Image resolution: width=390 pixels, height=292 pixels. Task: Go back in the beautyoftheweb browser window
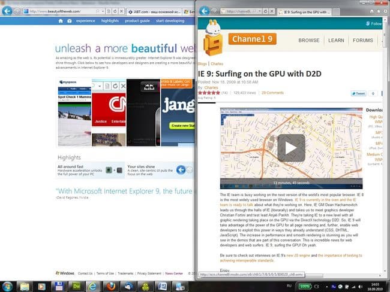[7, 11]
